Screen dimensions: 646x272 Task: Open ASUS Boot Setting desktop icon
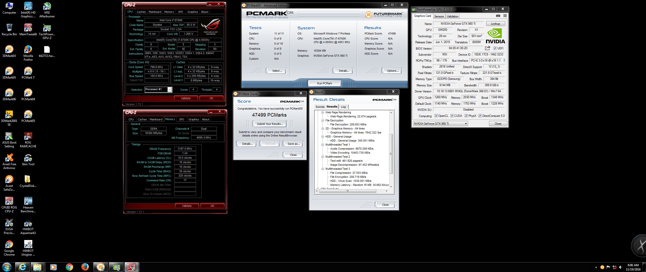9,140
